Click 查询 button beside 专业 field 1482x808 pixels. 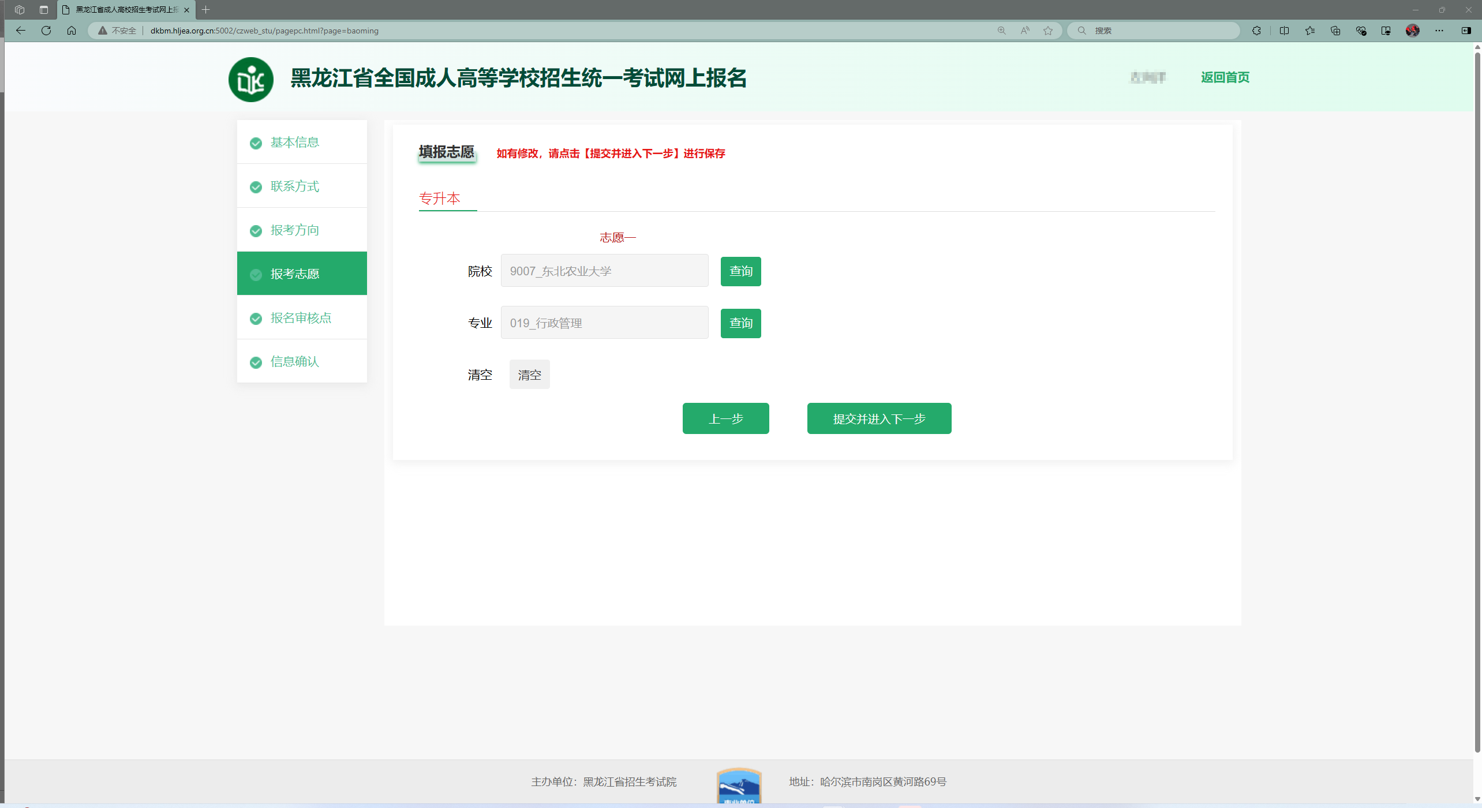tap(740, 323)
